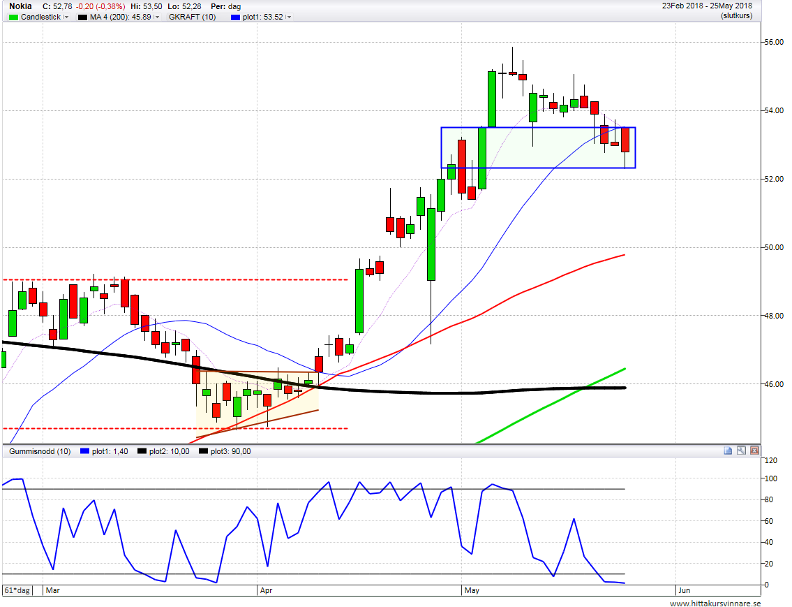Click the Jun label on time axis
Image resolution: width=792 pixels, height=607 pixels.
coord(685,590)
